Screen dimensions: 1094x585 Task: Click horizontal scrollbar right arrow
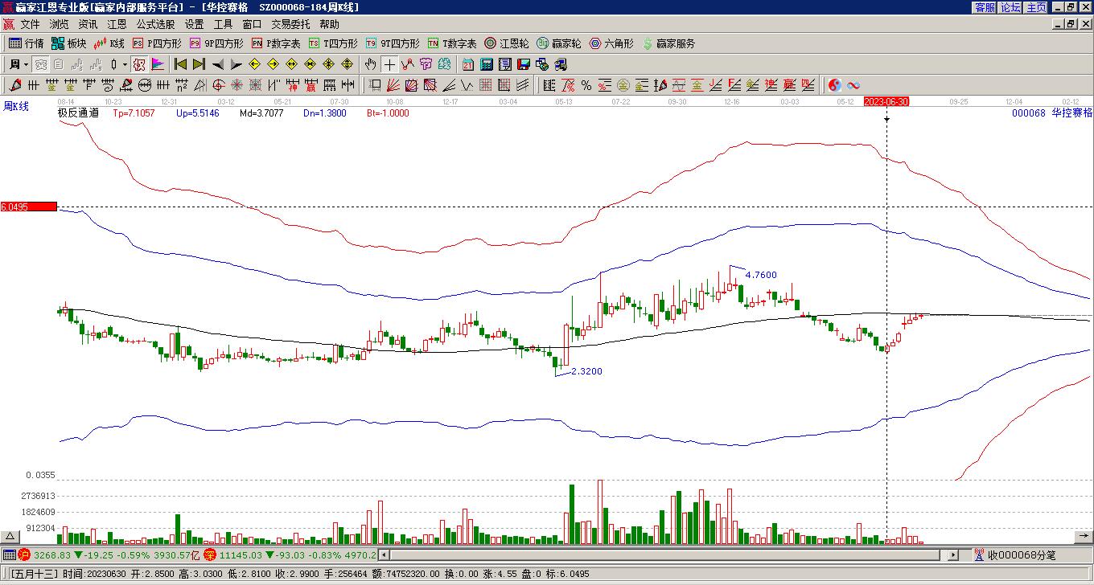click(954, 554)
